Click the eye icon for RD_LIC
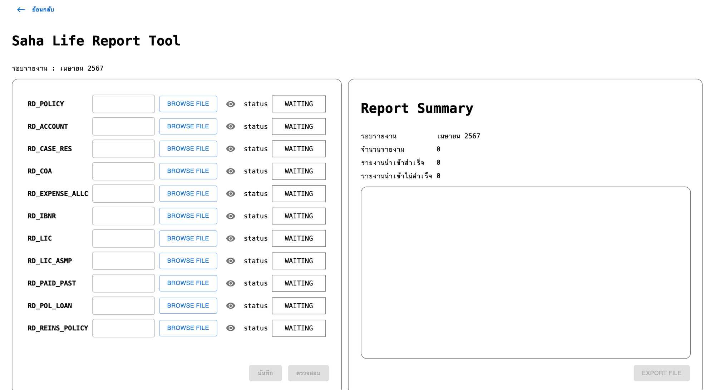 231,238
